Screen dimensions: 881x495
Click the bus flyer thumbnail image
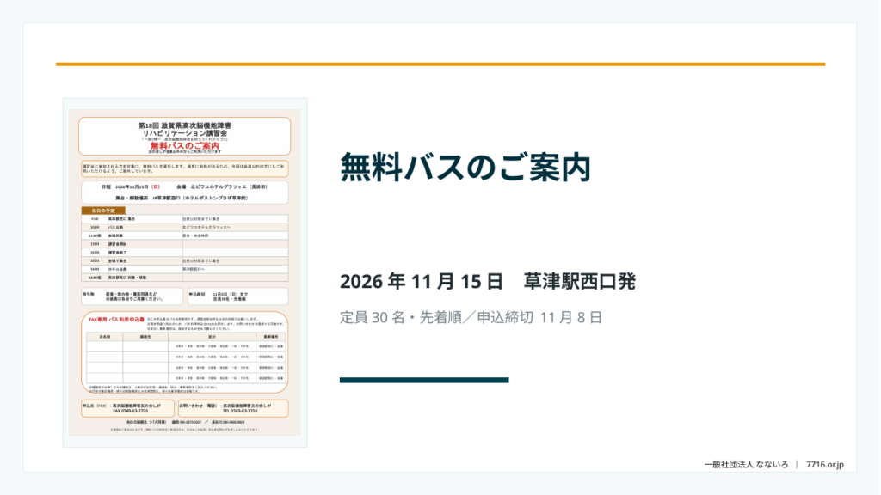click(185, 272)
